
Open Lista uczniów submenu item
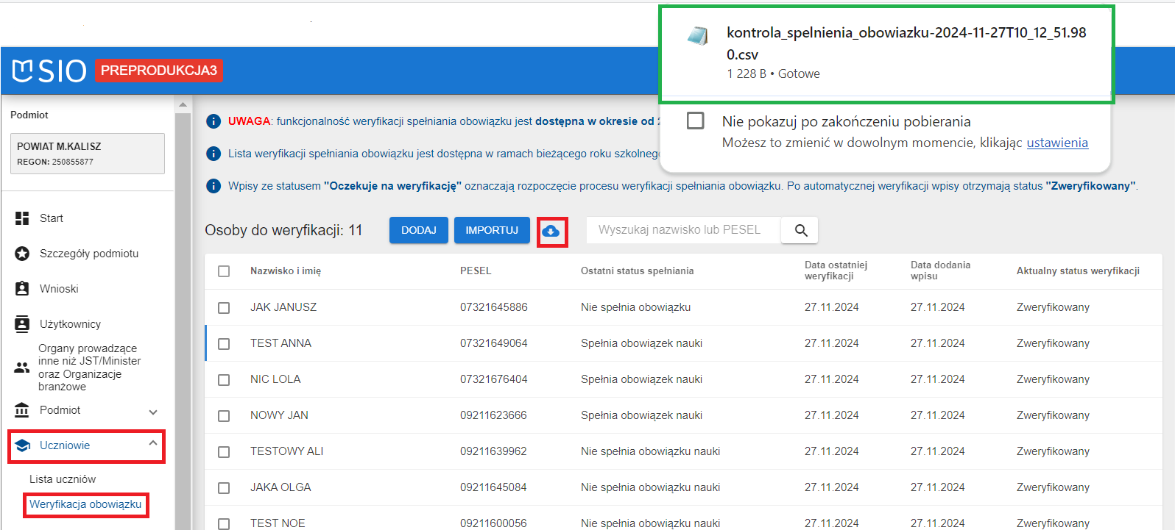pos(63,479)
